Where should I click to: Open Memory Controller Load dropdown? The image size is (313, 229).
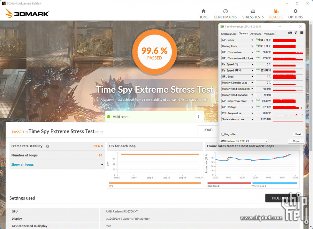[x=252, y=83]
